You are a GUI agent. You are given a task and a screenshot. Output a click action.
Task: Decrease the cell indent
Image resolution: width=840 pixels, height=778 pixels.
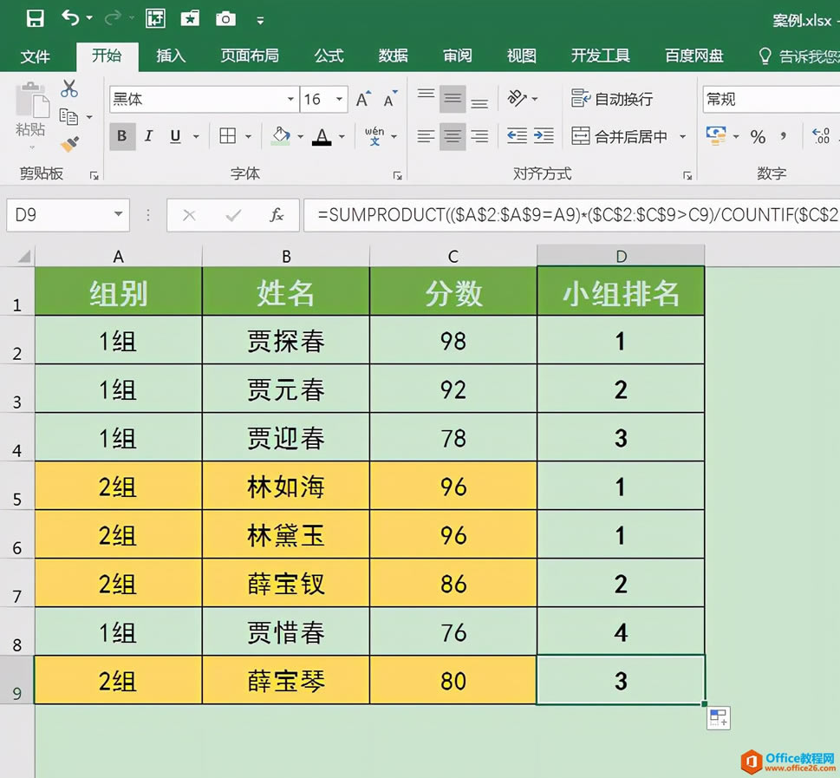517,136
